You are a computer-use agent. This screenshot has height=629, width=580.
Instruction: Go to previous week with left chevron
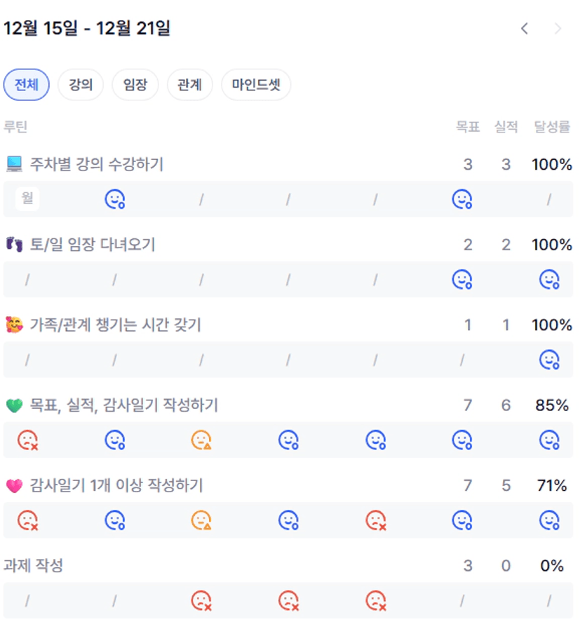[x=525, y=29]
